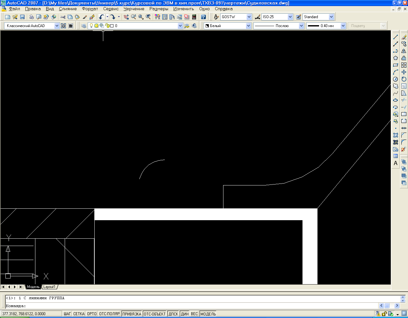The width and height of the screenshot is (408, 318).
Task: Disable ПРИВЯЗКА object snap
Action: 132,314
